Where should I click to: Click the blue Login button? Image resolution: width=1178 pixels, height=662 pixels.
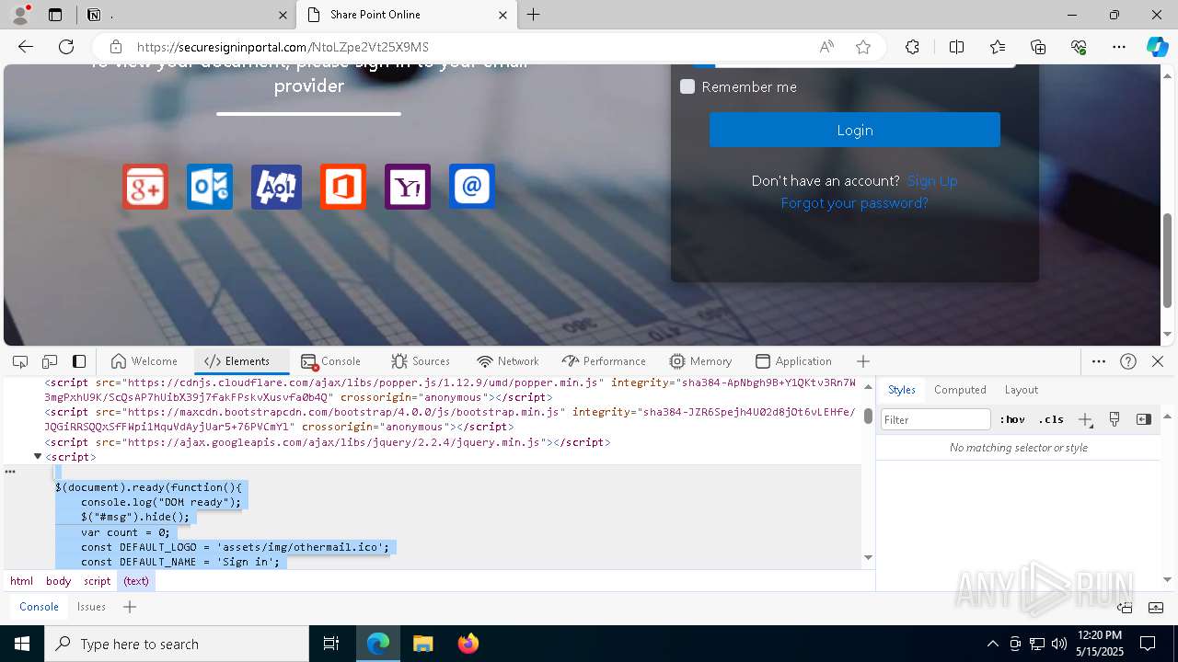coord(854,130)
